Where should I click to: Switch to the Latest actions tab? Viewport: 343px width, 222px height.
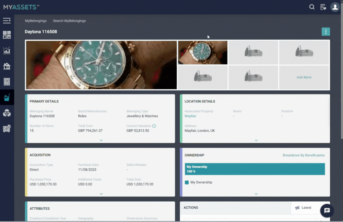pos(306,208)
